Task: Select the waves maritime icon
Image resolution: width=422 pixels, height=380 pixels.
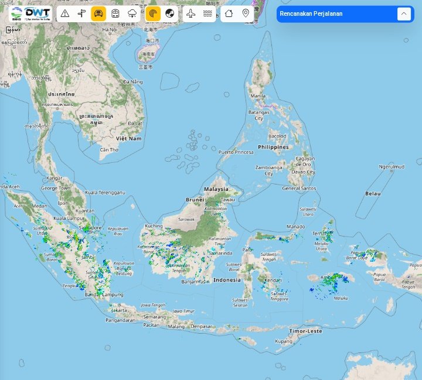Action: (x=207, y=13)
